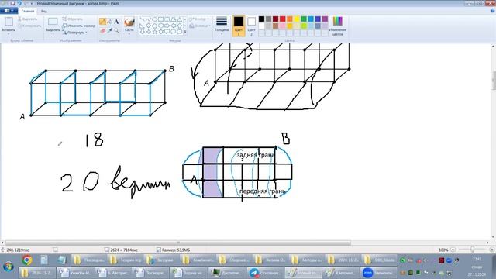
Task: Click zoom in plus button in status bar
Action: [491, 250]
